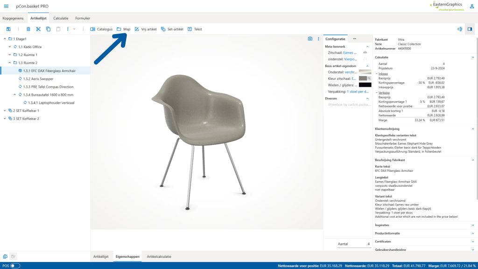The height and width of the screenshot is (269, 478).
Task: Click folder icon of 1 Etage1
Action: point(10,39)
